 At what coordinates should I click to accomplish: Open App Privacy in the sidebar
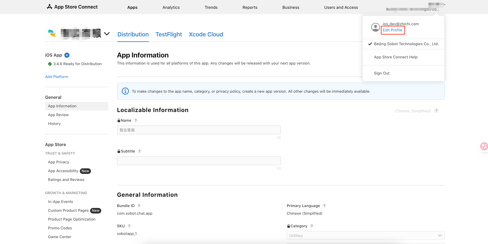(59, 162)
